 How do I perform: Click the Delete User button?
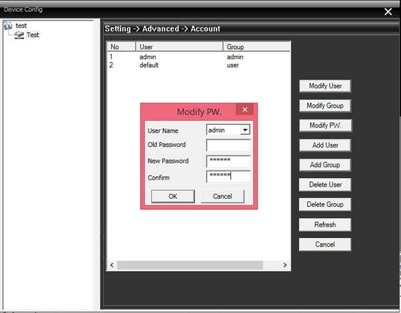pyautogui.click(x=324, y=185)
